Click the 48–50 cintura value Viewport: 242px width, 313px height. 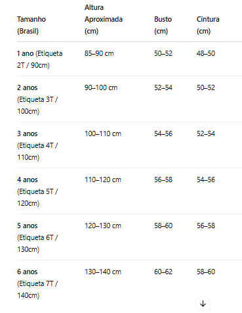coord(206,53)
